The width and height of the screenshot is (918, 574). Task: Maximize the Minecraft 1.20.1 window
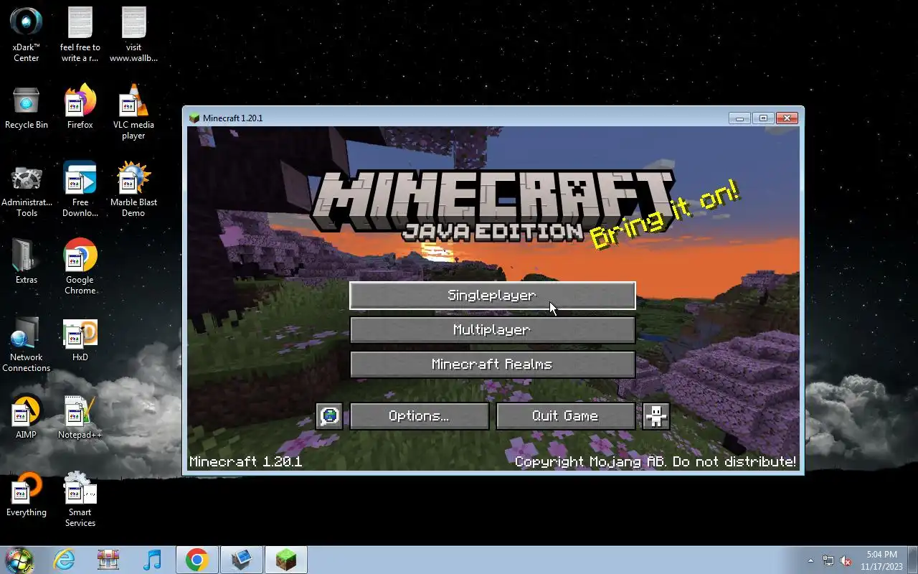pyautogui.click(x=763, y=118)
